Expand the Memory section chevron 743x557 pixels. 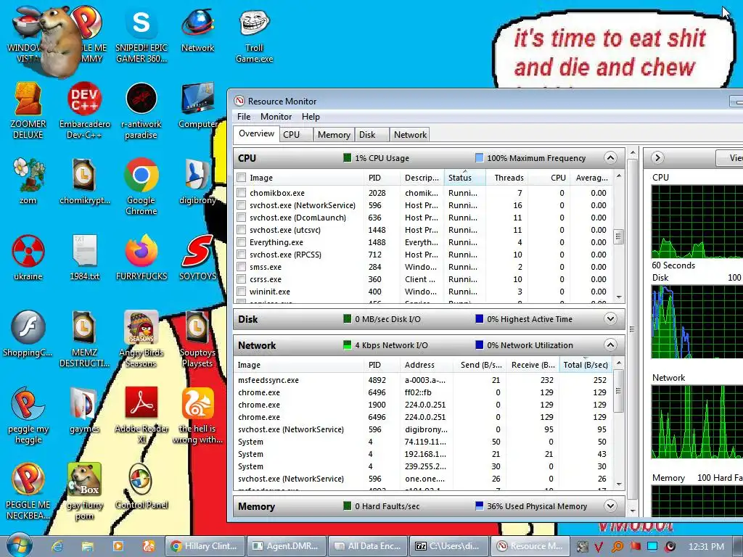tap(610, 506)
